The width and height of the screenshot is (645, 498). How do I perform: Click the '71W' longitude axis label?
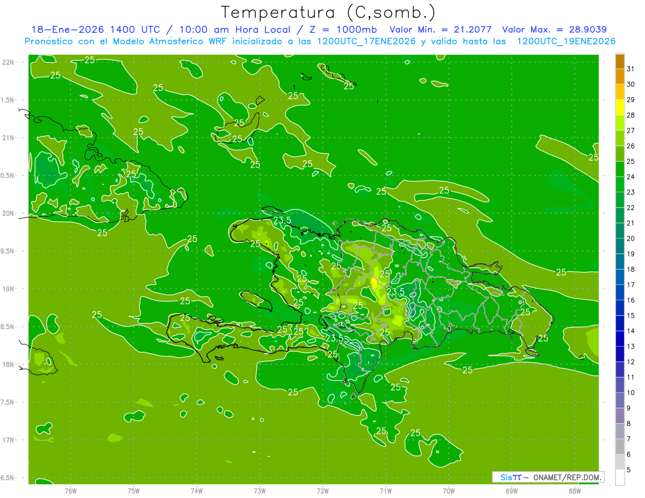[x=385, y=490]
